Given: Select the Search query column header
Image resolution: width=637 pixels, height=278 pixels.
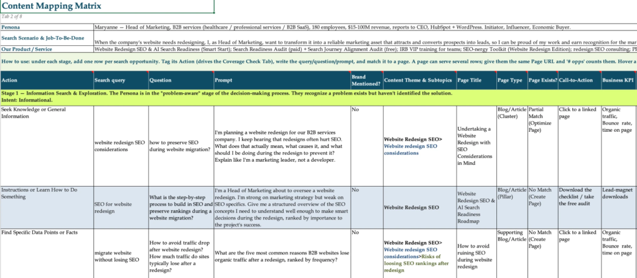Looking at the screenshot, I should click(121, 80).
